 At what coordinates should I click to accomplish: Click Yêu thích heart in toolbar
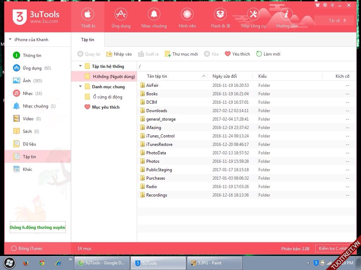click(x=228, y=54)
